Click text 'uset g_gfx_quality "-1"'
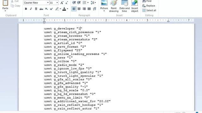The height and width of the screenshot is (113, 202). [x=66, y=87]
